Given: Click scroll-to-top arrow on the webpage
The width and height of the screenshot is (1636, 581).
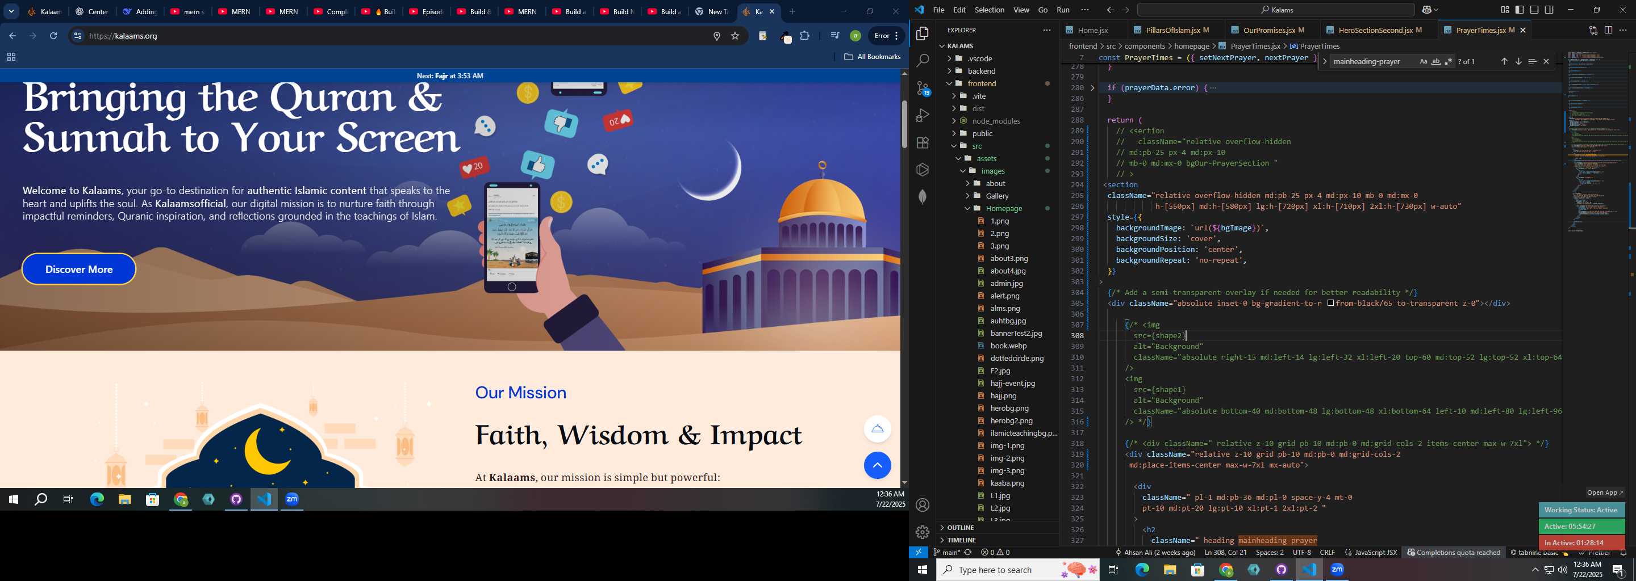Looking at the screenshot, I should 877,466.
